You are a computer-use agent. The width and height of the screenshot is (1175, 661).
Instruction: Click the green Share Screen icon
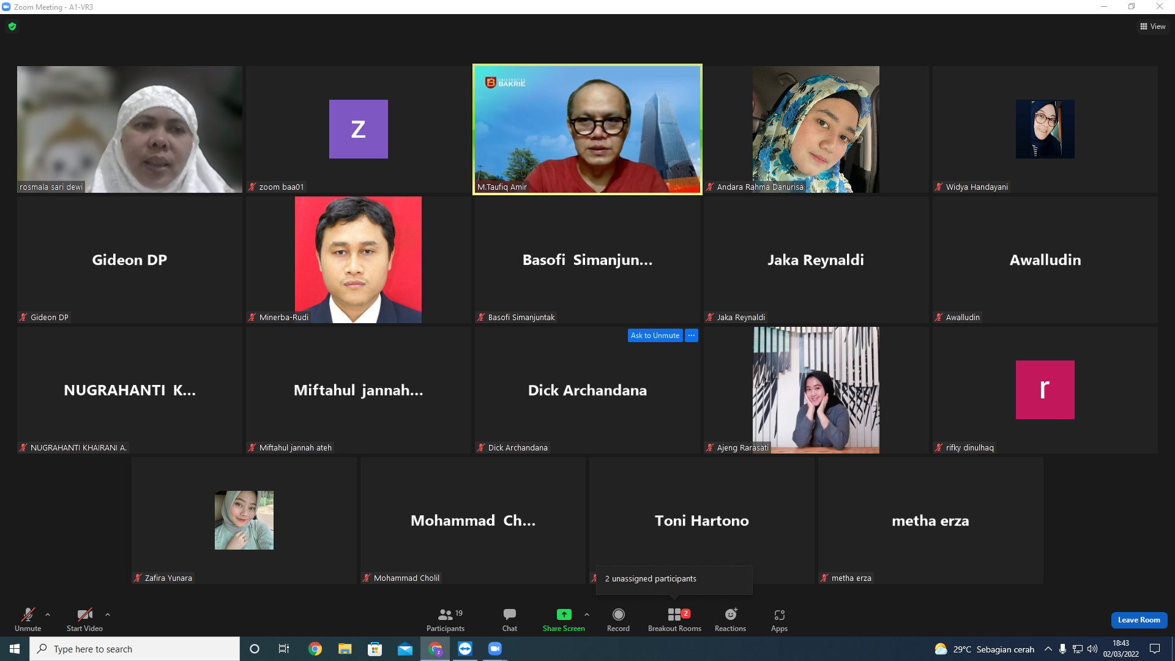pyautogui.click(x=564, y=614)
